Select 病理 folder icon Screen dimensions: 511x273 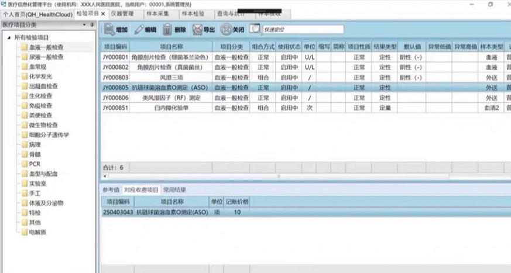pos(25,144)
